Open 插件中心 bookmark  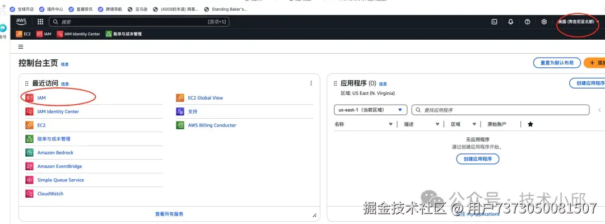(x=52, y=10)
